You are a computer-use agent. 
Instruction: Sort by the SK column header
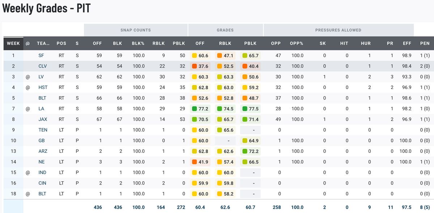point(323,43)
